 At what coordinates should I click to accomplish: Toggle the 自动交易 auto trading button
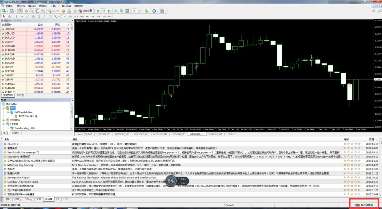tap(85, 11)
